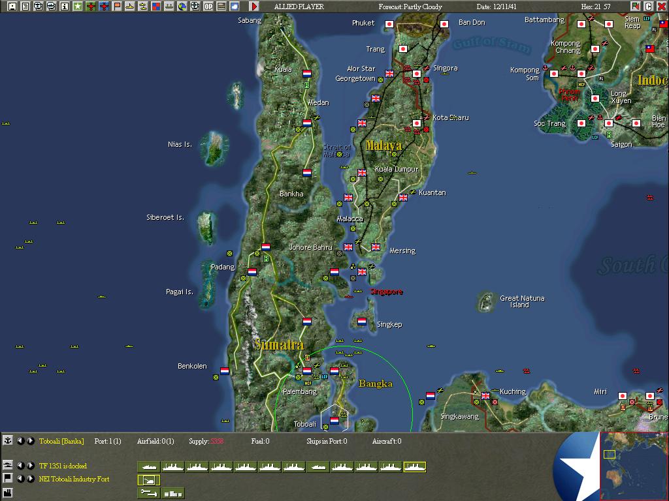The image size is (669, 501).
Task: Open NEI Toboali Industry Fort unit link
Action: (x=74, y=479)
